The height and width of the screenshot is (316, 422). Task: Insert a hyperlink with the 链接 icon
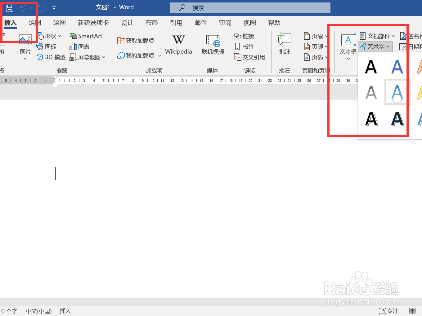[x=245, y=36]
